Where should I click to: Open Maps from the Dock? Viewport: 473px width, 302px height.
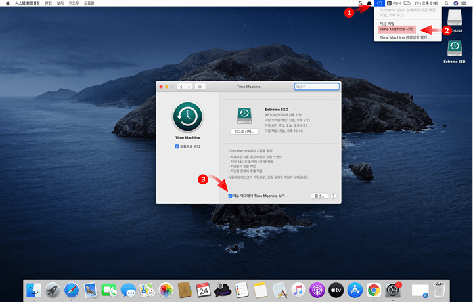(x=147, y=290)
